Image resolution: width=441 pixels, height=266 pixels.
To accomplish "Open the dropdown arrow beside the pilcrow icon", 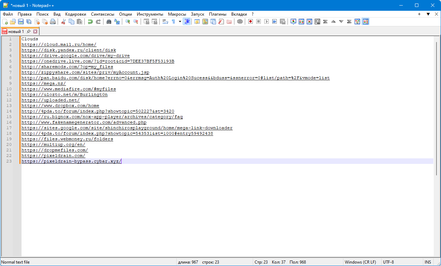I will 180,22.
